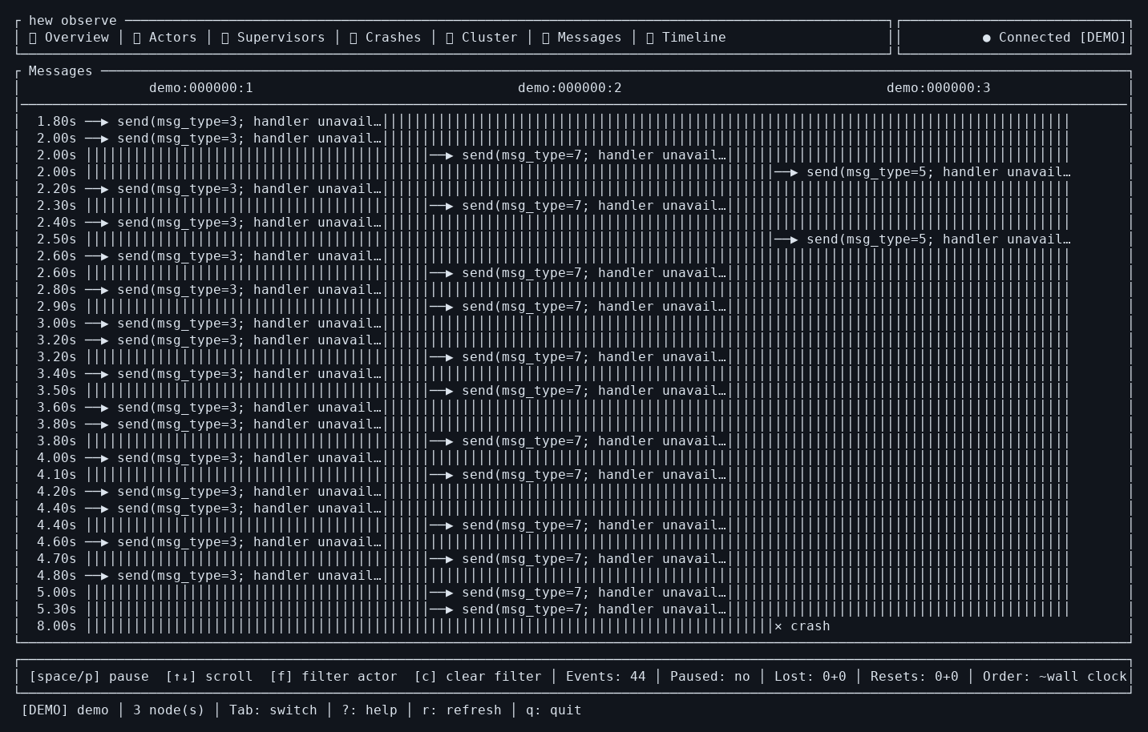This screenshot has height=732, width=1148.
Task: Click the r: refresh hint
Action: 462,710
